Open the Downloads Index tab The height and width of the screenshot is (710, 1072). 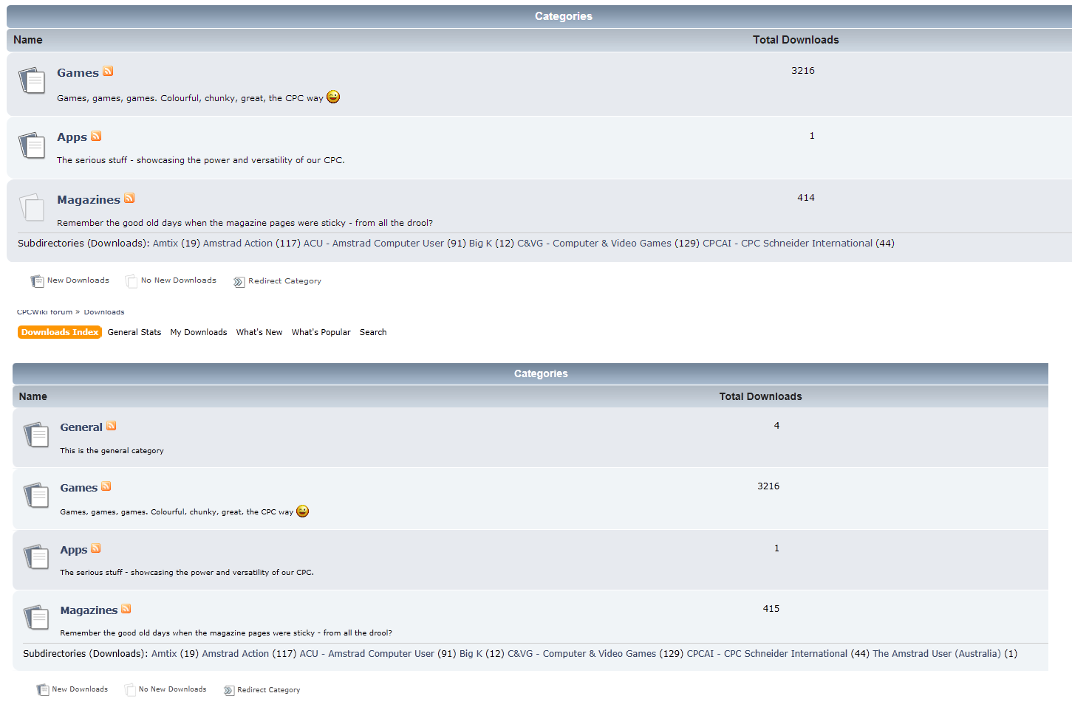(60, 332)
